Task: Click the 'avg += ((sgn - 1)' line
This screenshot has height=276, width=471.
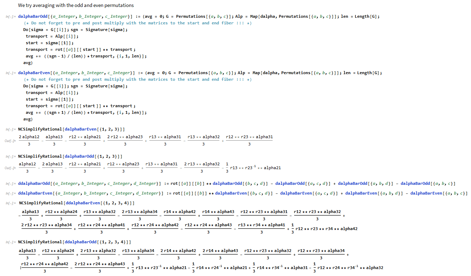Action: click(86, 56)
